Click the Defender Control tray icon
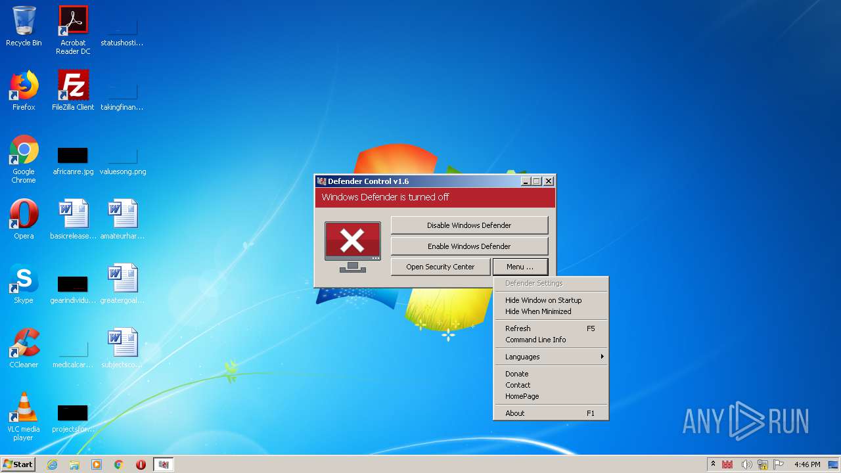 click(727, 464)
